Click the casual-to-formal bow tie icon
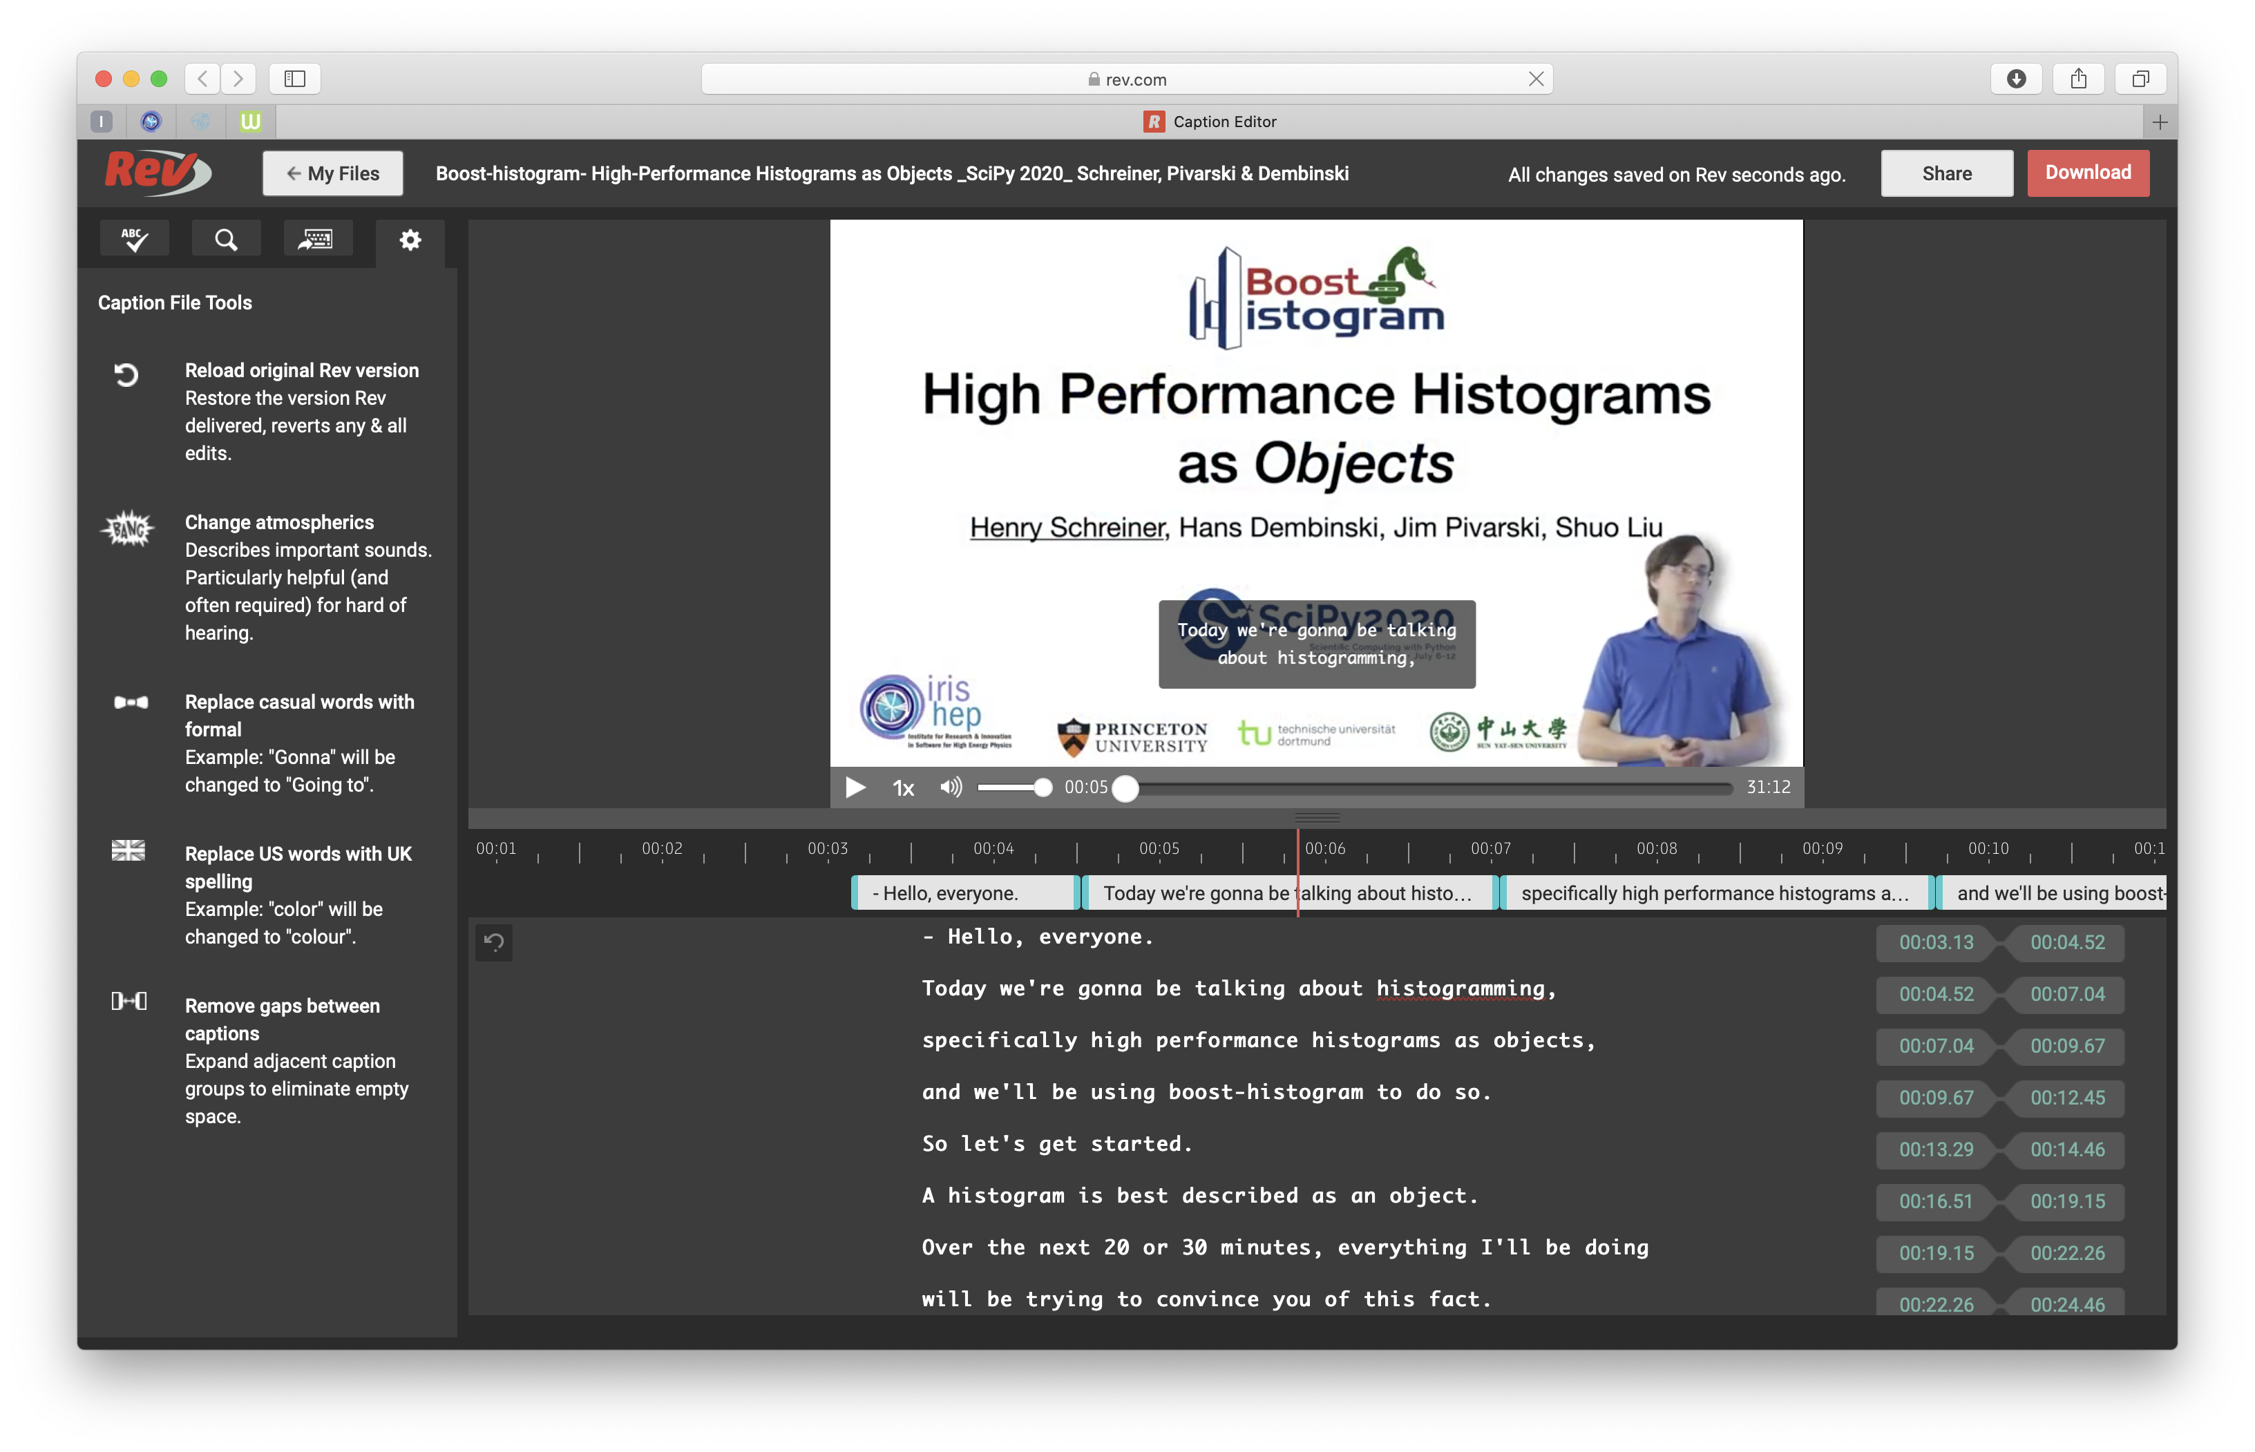 pyautogui.click(x=130, y=703)
